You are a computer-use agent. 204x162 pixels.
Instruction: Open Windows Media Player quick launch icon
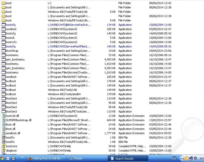[14, 158]
